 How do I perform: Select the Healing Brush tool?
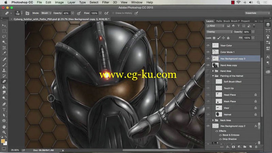[4, 59]
